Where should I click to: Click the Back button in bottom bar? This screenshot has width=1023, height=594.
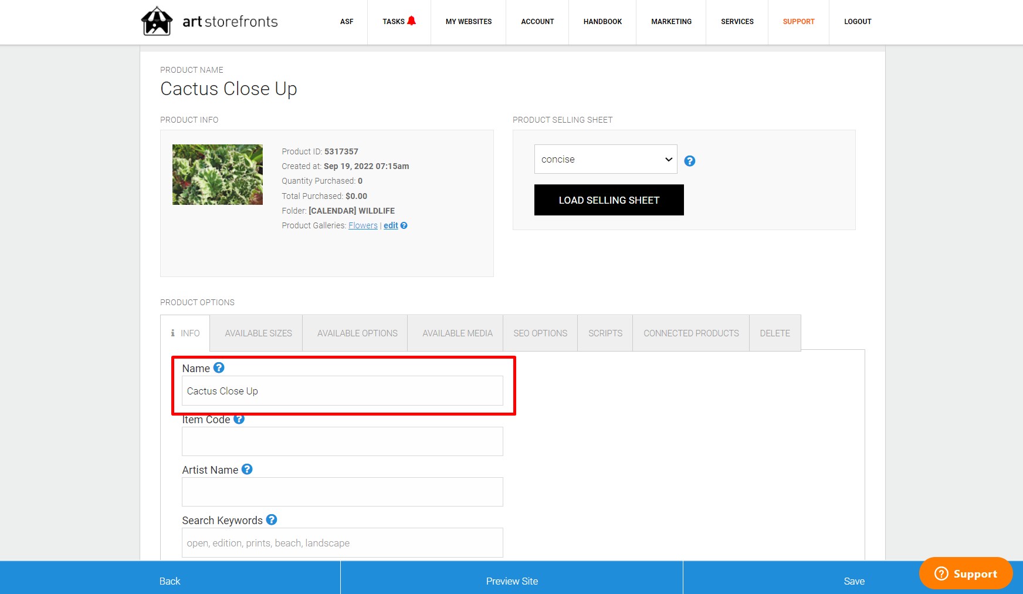pyautogui.click(x=170, y=578)
